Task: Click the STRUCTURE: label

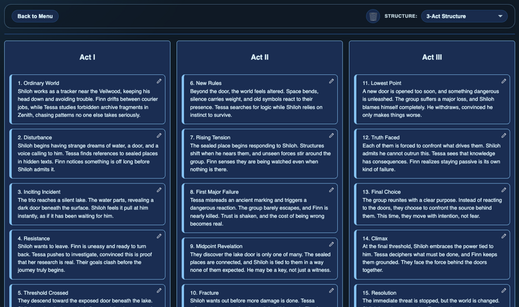Action: [x=401, y=16]
